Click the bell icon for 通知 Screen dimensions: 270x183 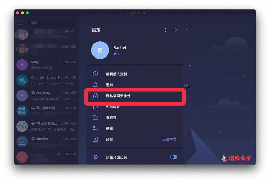tap(95, 85)
